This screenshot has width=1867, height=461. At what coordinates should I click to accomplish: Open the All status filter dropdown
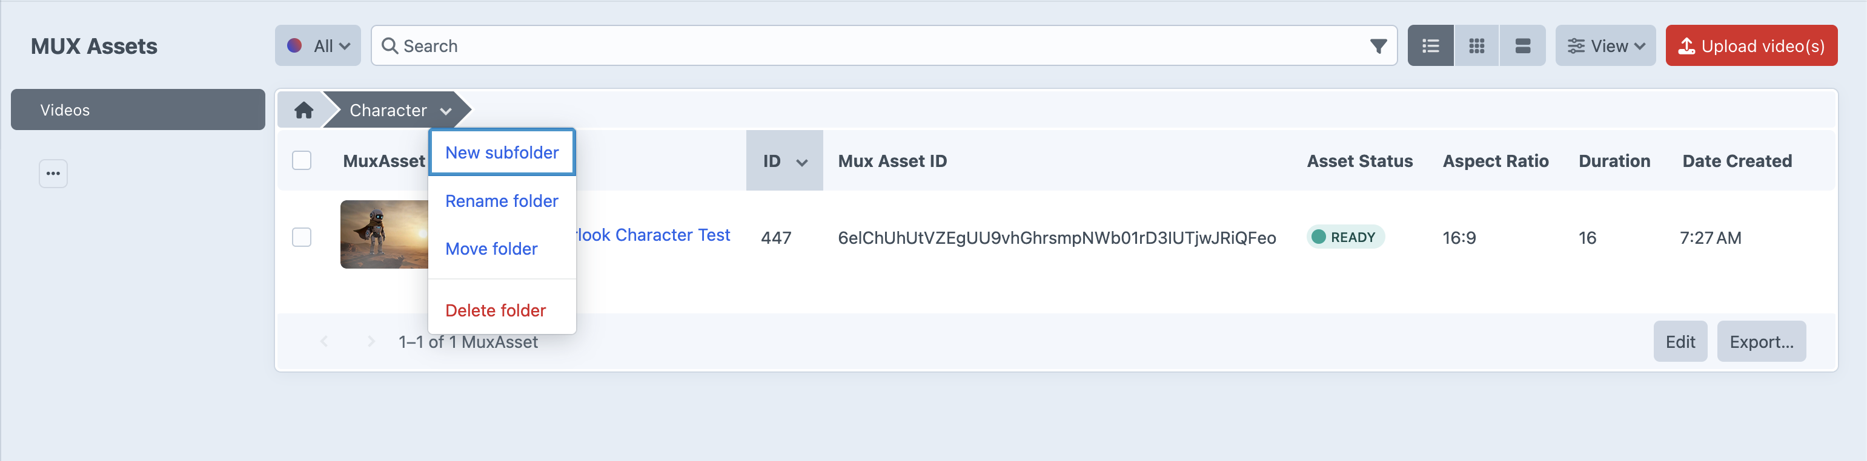click(x=318, y=45)
